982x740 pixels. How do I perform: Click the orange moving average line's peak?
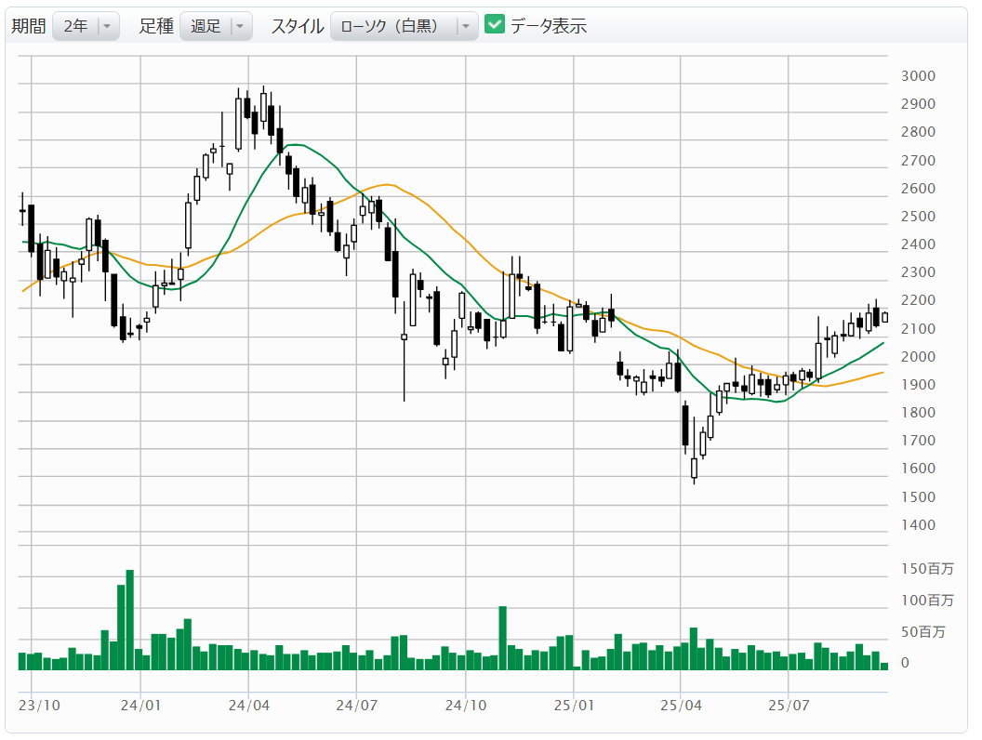coord(386,185)
